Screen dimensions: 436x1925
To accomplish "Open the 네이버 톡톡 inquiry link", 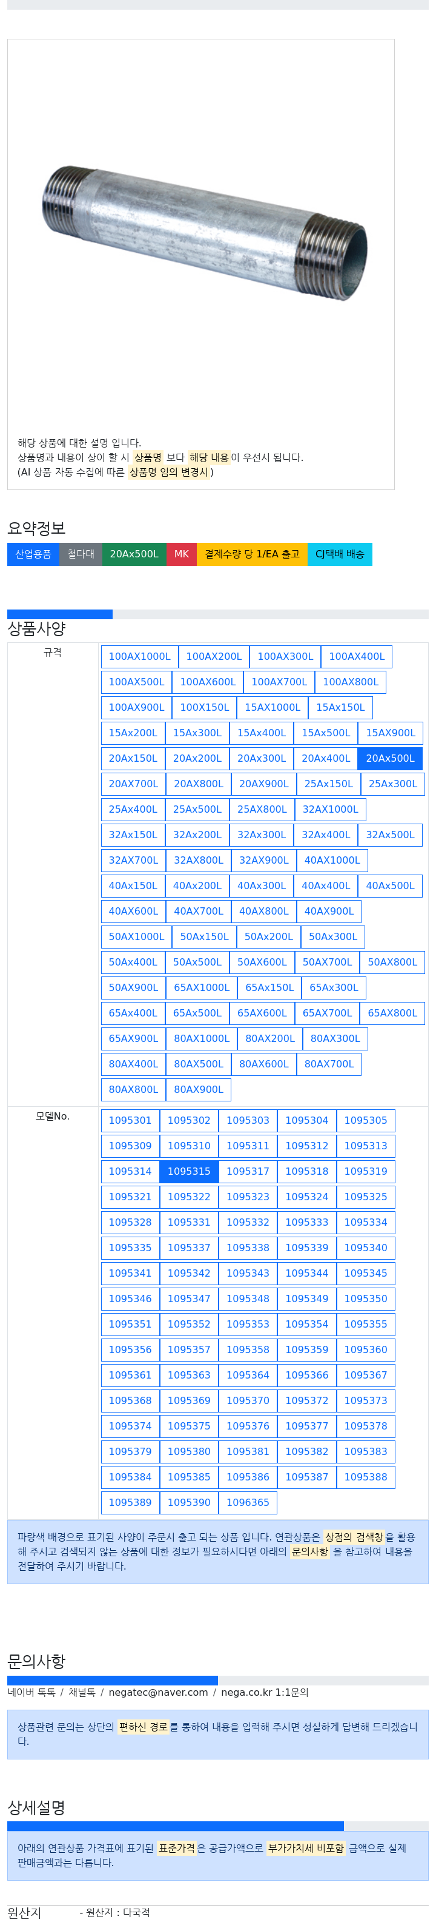I will pos(31,1693).
